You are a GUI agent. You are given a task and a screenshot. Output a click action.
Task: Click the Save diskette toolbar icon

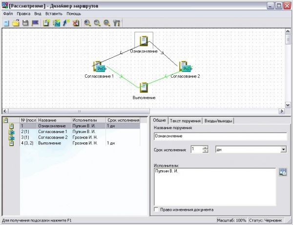pyautogui.click(x=26, y=23)
